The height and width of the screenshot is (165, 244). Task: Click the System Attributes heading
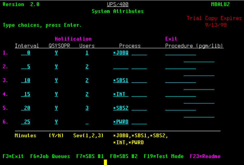click(118, 11)
